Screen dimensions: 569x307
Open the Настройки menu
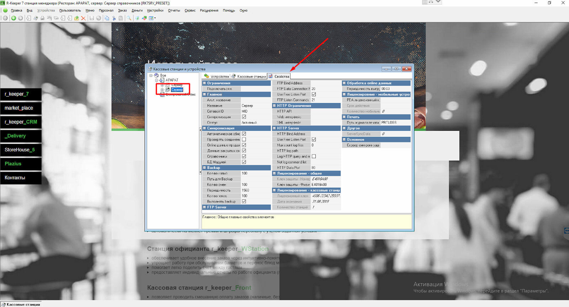click(x=155, y=10)
